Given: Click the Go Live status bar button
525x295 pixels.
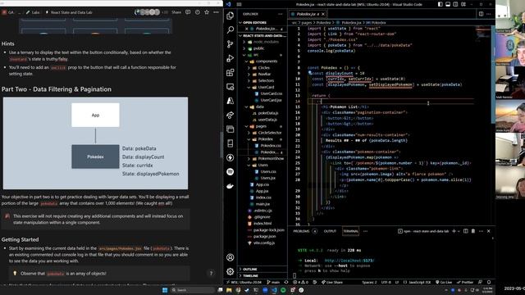Looking at the screenshot, I should point(444,282).
